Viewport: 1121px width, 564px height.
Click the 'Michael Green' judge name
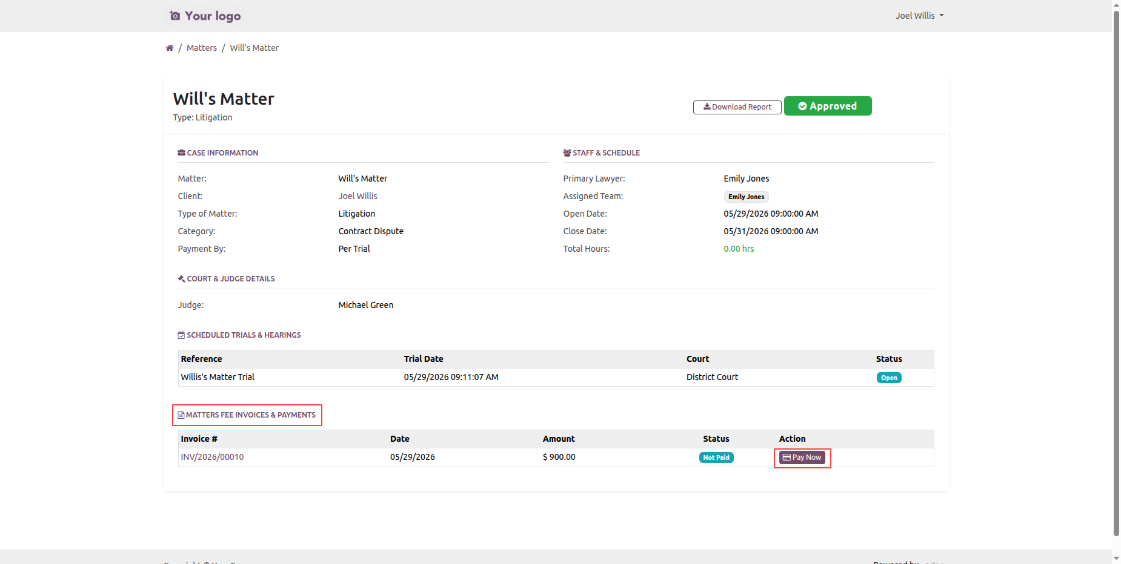click(x=365, y=305)
